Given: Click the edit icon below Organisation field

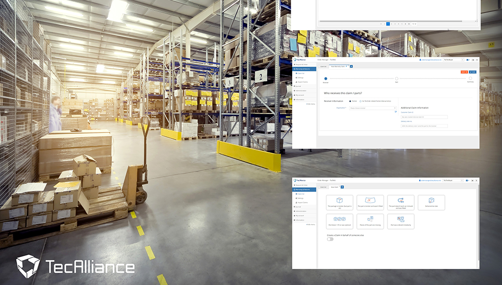Looking at the screenshot, I should click(396, 112).
